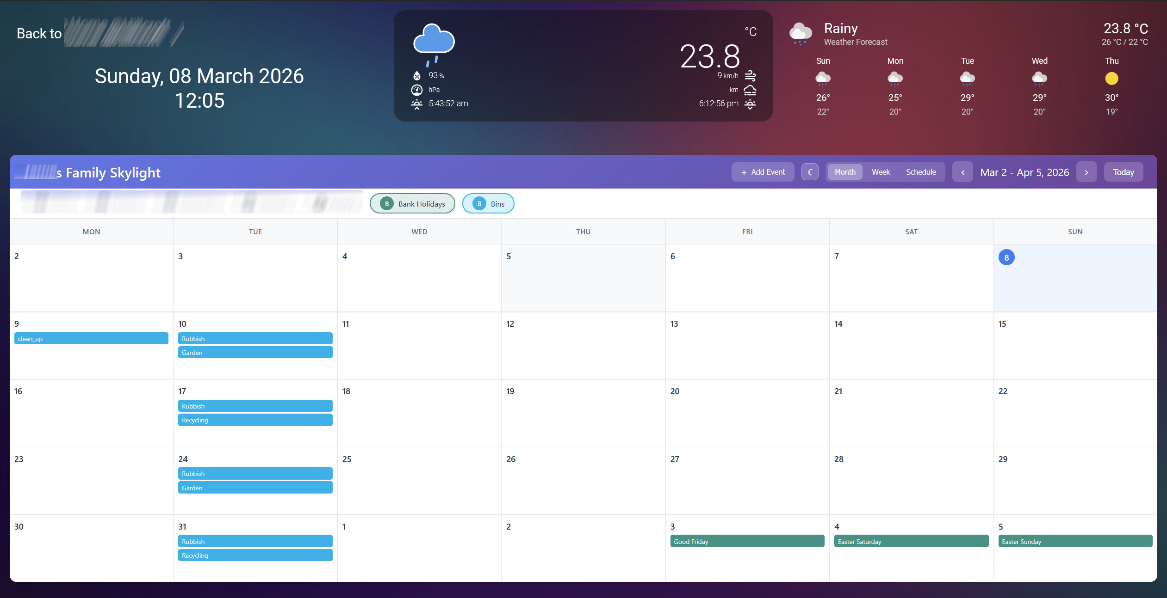
Task: Click the sunny icon for Thursday forecast
Action: [x=1111, y=79]
